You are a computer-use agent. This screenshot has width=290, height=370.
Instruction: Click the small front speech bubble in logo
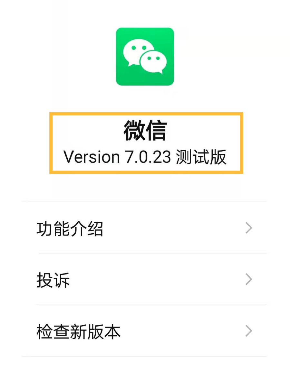coord(154,62)
